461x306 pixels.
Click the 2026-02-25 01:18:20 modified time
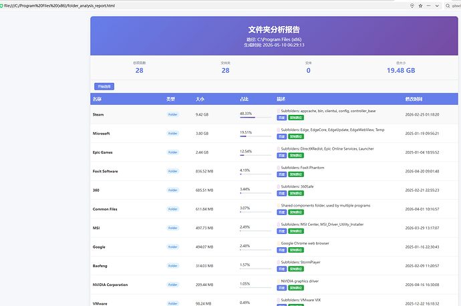(422, 115)
